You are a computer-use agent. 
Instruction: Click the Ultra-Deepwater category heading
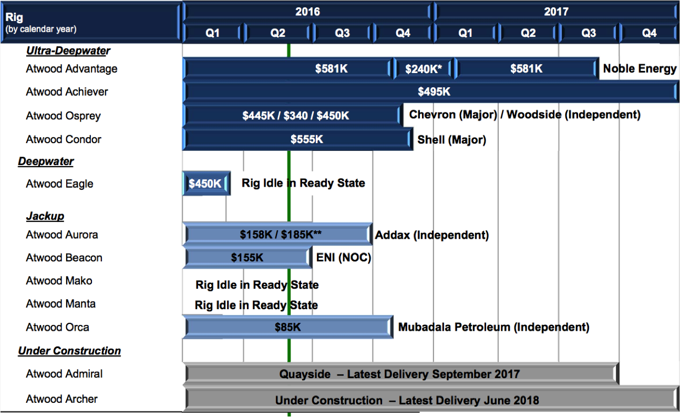[68, 51]
